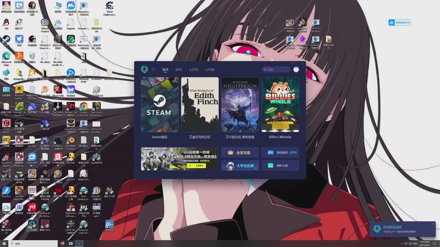Switch to the 云存档 tab
This screenshot has height=247, width=440.
tap(194, 70)
